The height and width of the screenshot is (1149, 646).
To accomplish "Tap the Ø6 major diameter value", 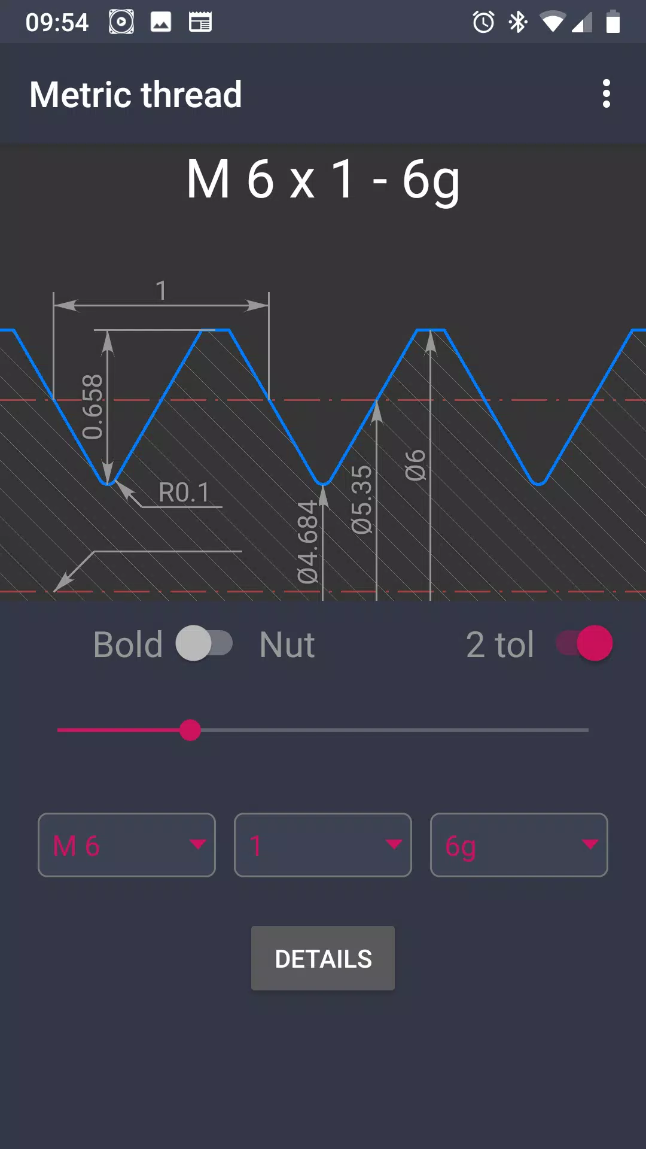I will pos(415,465).
